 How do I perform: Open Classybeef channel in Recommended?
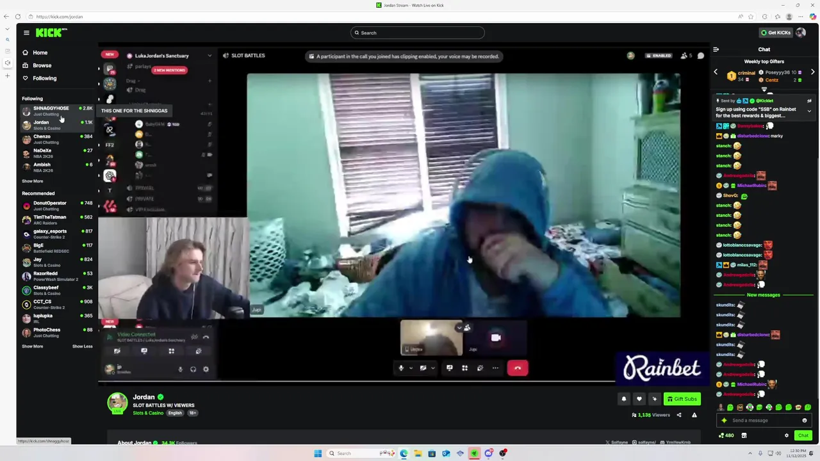[58, 290]
